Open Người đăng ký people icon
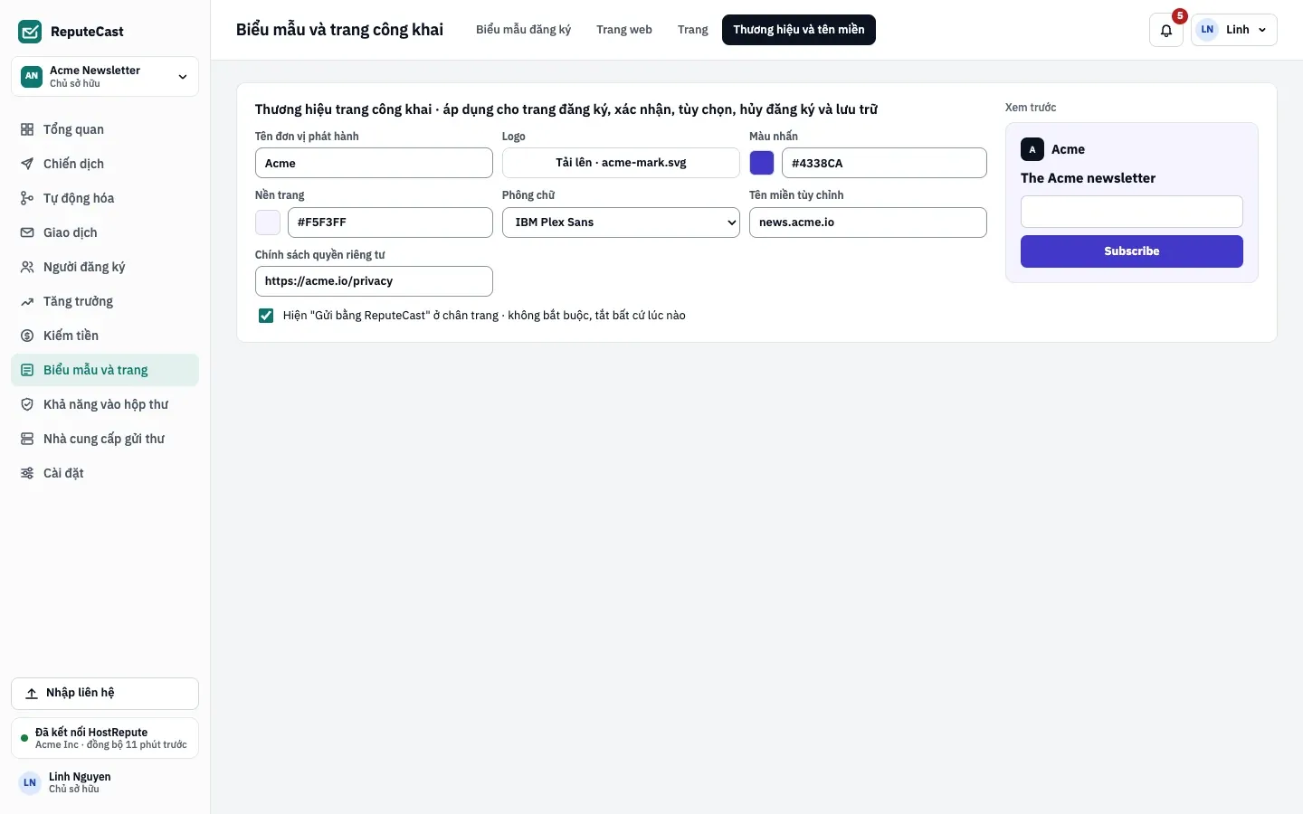The image size is (1303, 814). pos(27,267)
